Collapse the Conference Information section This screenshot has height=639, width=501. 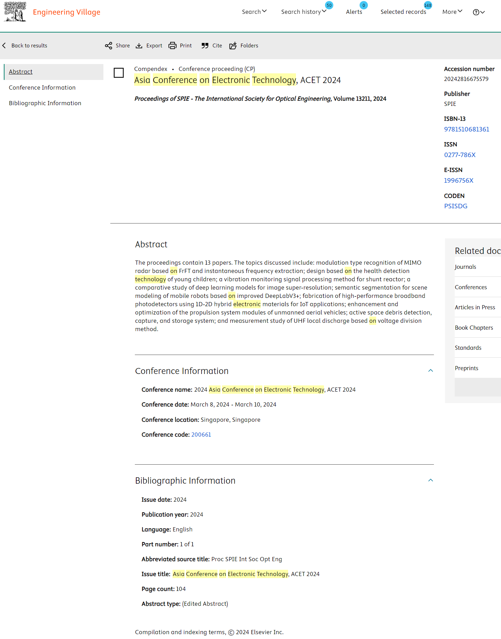(430, 371)
